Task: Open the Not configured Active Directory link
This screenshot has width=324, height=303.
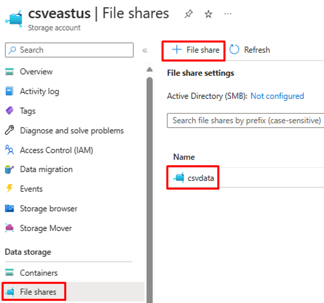Action: pyautogui.click(x=277, y=96)
